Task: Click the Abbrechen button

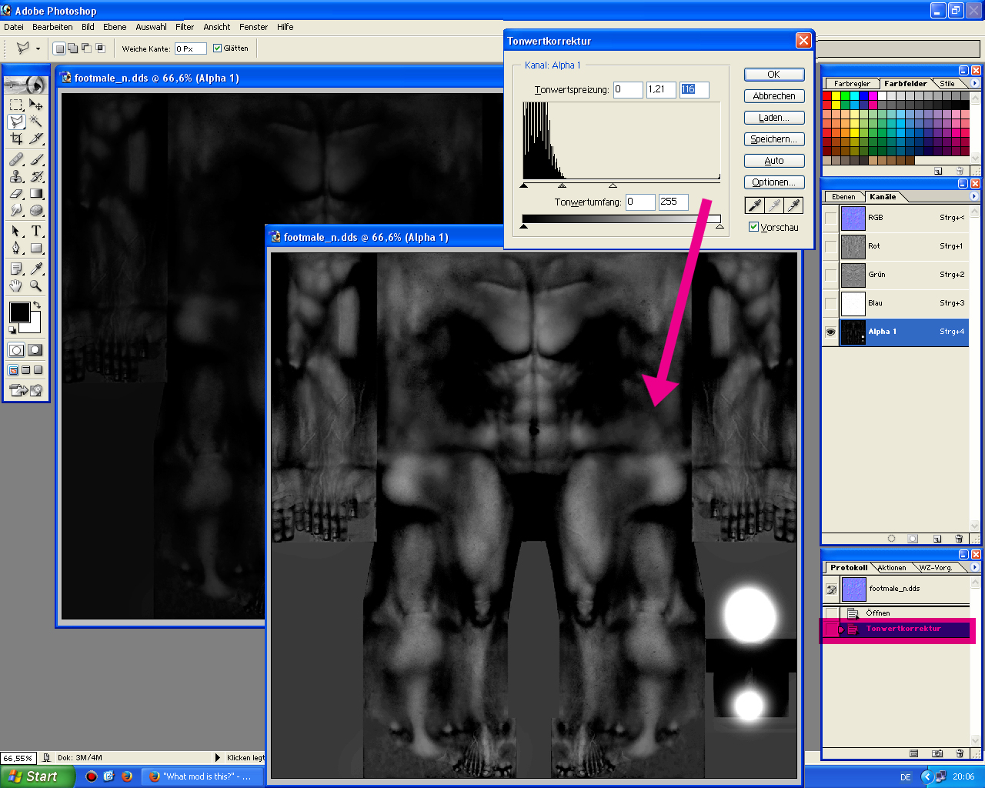Action: [774, 96]
